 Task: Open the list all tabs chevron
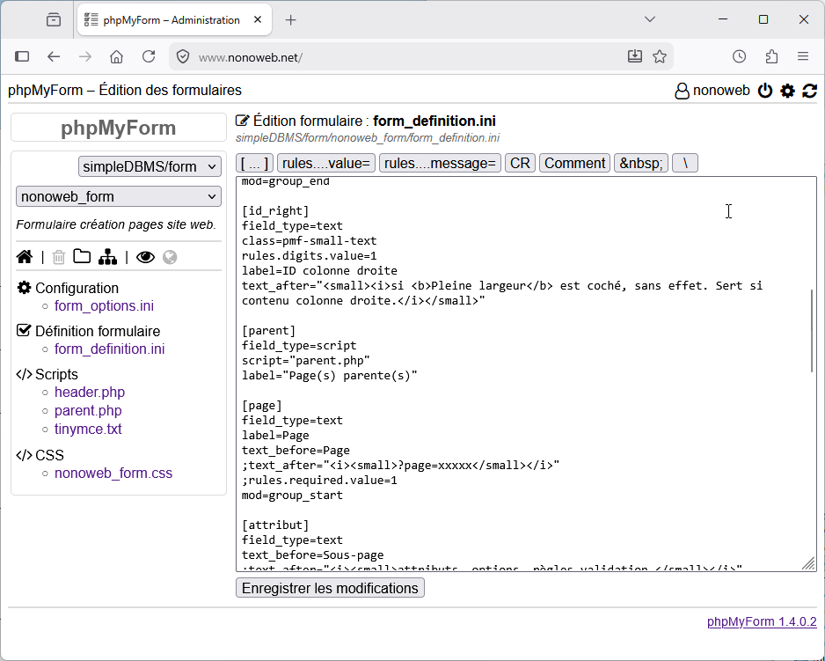point(650,19)
